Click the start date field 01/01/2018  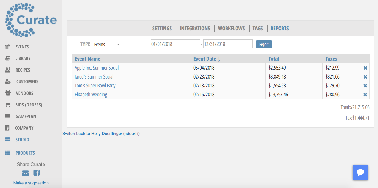click(175, 44)
